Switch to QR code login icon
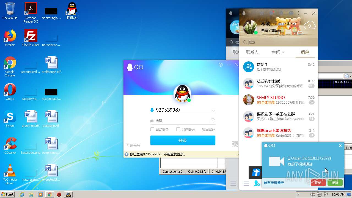The width and height of the screenshot is (352, 198). 235,144
